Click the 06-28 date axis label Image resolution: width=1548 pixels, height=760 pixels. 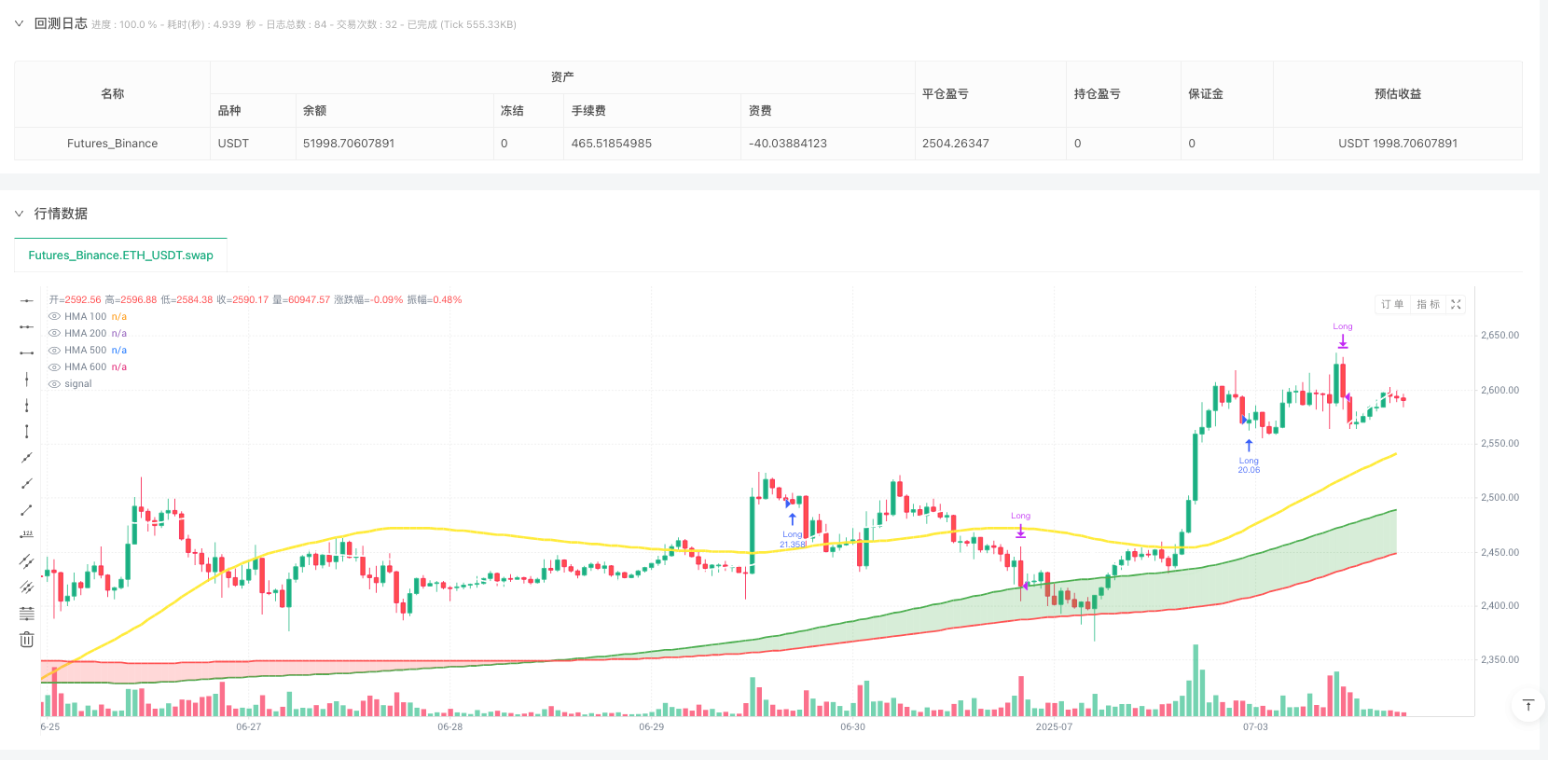(450, 726)
